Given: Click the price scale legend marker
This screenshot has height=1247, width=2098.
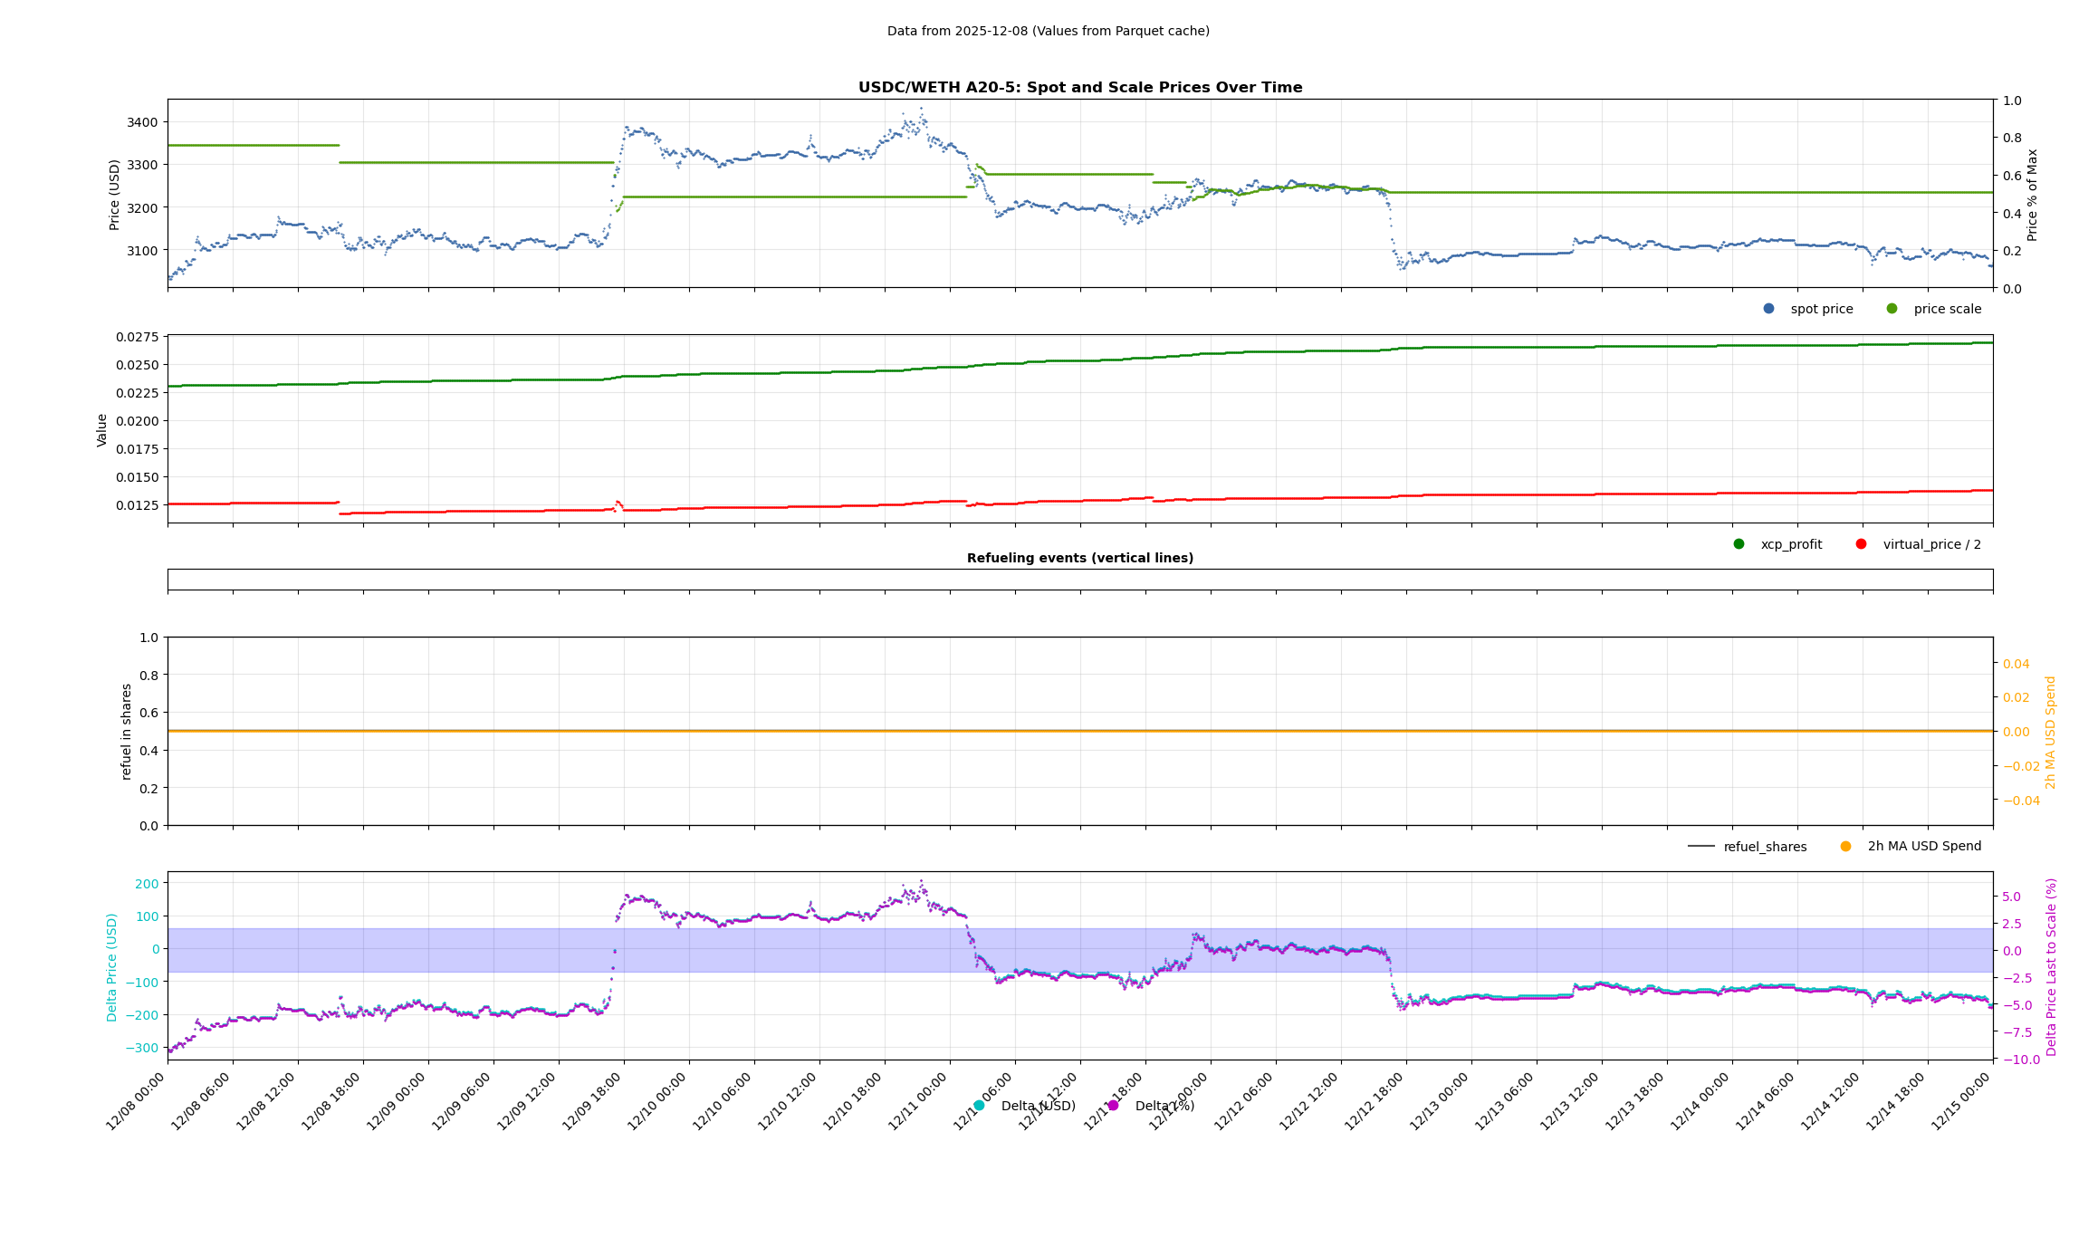Looking at the screenshot, I should (1892, 309).
